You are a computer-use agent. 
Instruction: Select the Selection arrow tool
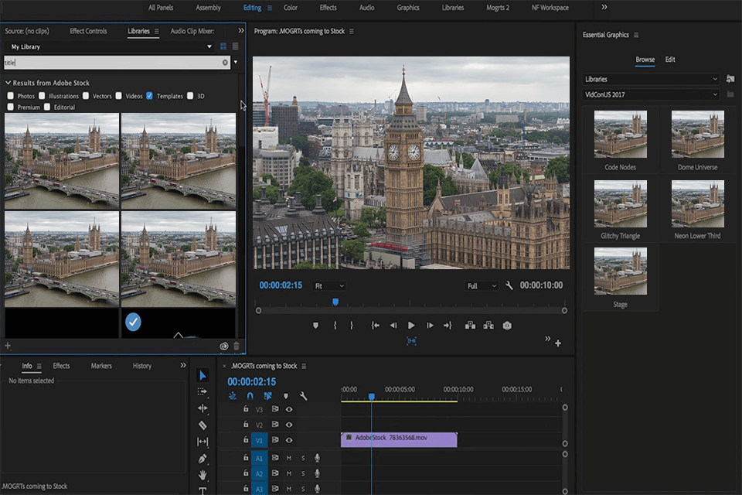(x=203, y=376)
